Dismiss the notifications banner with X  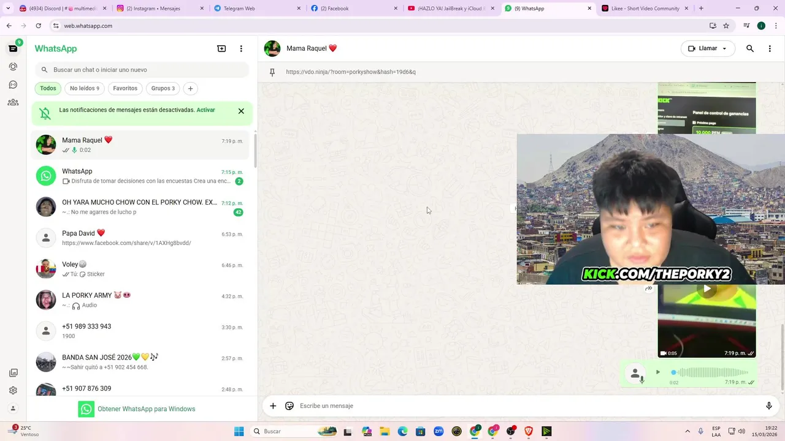(241, 111)
